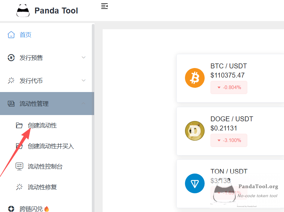Image resolution: width=284 pixels, height=212 pixels.
Task: Click the flame icon next to 跨链闪兑
Action: coord(47,209)
